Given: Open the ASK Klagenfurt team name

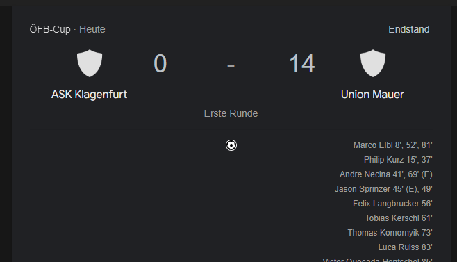Looking at the screenshot, I should tap(89, 95).
